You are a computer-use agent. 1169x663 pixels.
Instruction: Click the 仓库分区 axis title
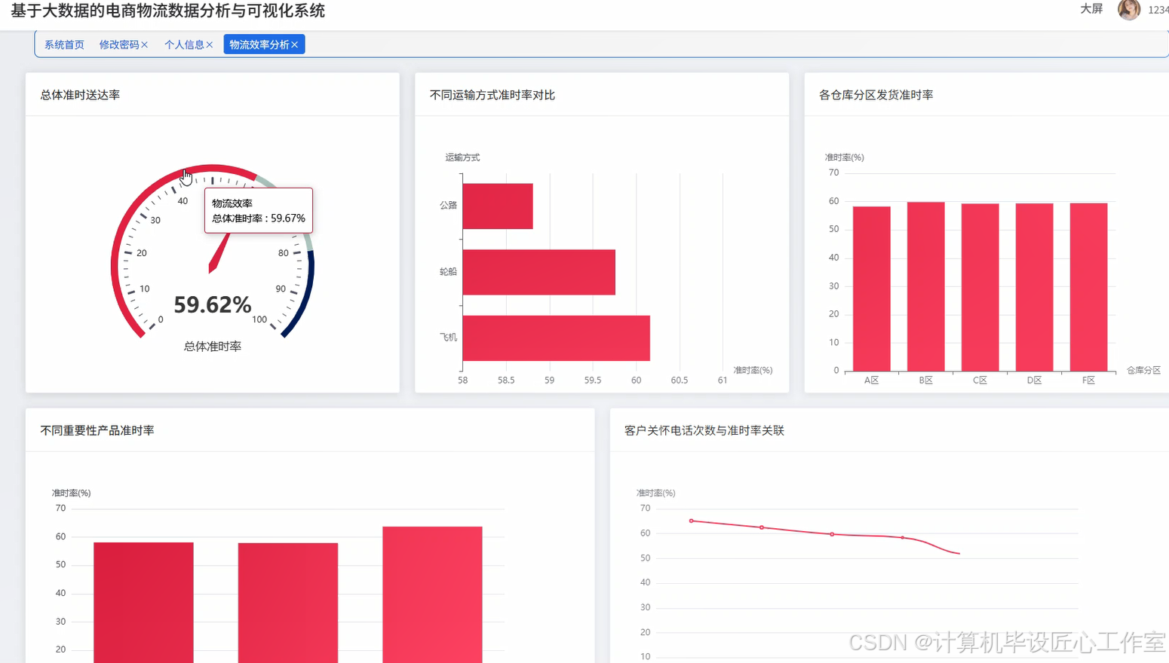pos(1143,370)
